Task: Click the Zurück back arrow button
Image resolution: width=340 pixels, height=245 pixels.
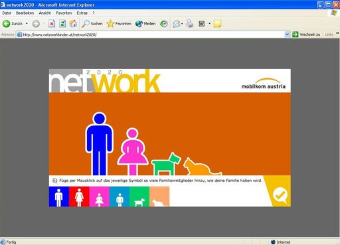Action: [x=13, y=23]
